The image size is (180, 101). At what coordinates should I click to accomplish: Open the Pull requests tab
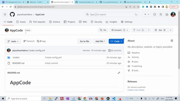tap(37, 22)
